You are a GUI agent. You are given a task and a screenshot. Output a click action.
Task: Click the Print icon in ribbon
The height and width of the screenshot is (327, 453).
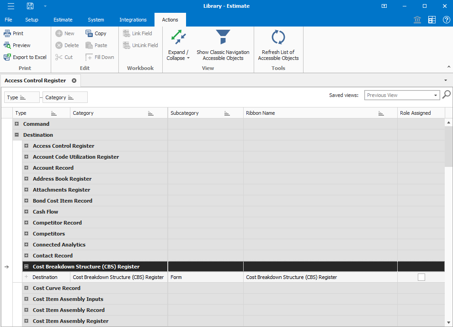tap(7, 33)
